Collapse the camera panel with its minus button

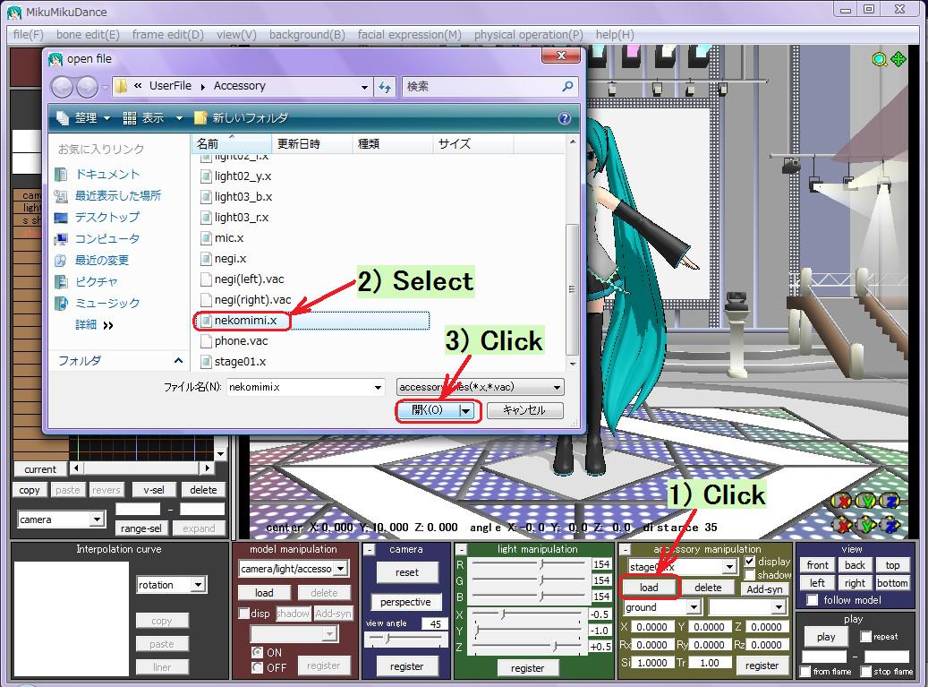click(370, 550)
